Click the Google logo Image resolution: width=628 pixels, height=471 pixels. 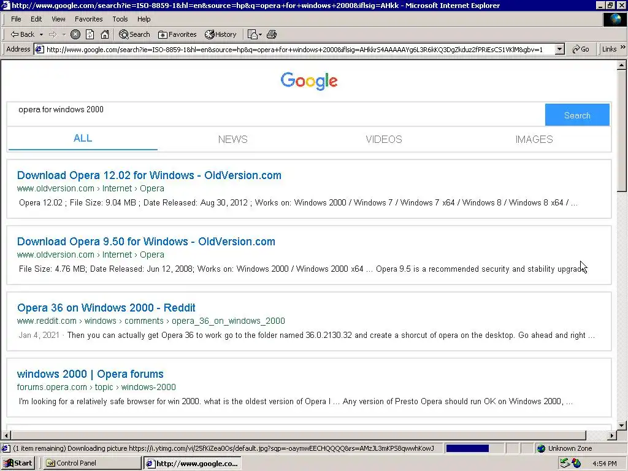309,82
